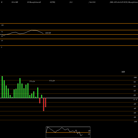Click the 49 label in mini chart
The height and width of the screenshot is (138, 138).
point(89,131)
